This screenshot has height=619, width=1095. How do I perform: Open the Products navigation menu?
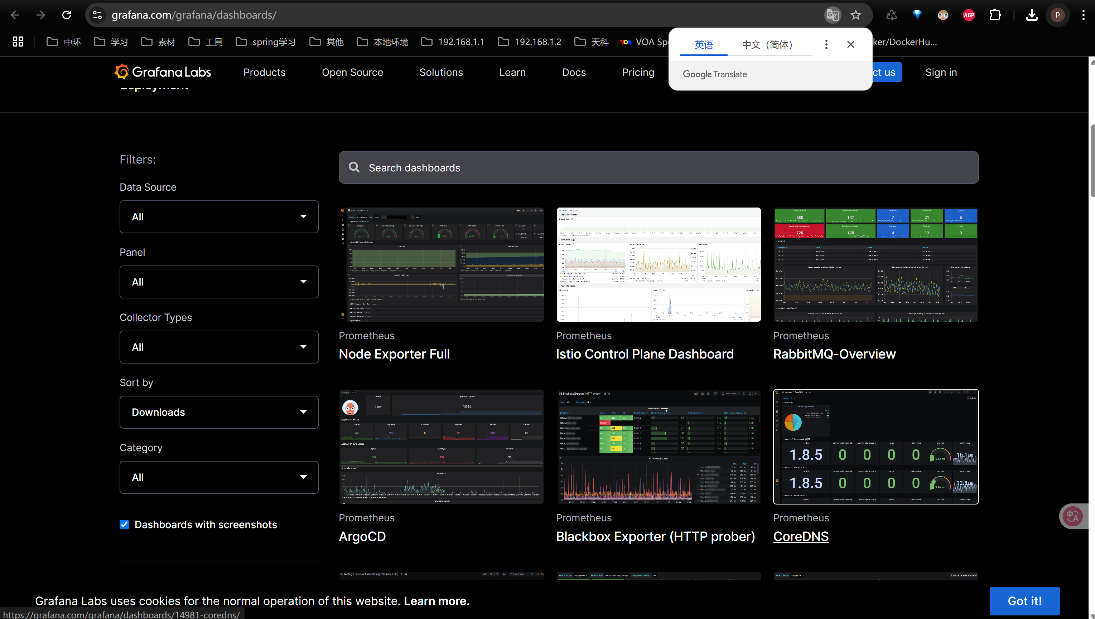pos(264,72)
